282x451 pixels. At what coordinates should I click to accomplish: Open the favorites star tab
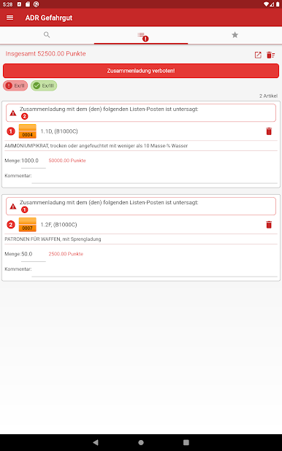(x=235, y=35)
